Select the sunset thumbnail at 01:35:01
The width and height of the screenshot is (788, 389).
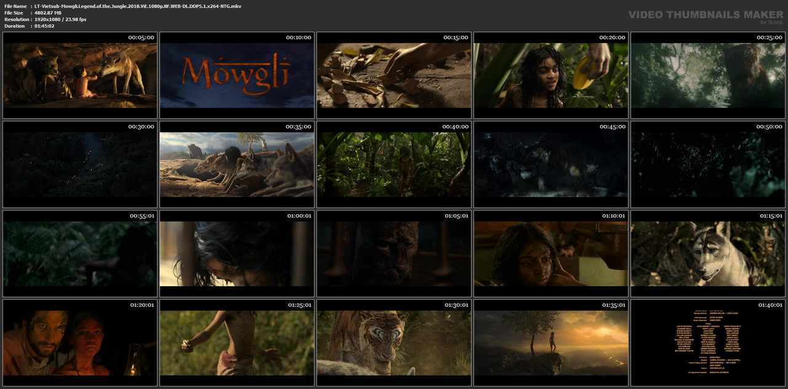(x=551, y=343)
